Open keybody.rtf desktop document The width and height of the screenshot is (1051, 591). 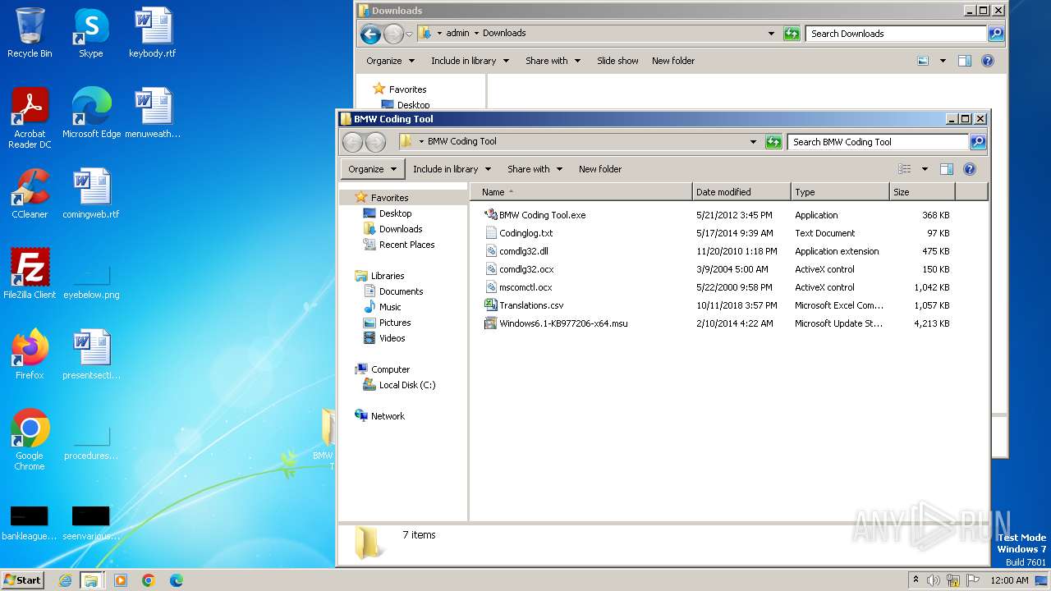point(153,33)
